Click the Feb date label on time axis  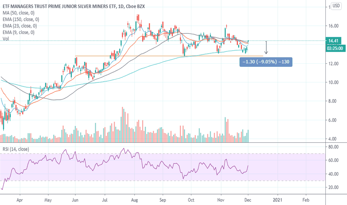pyautogui.click(x=306, y=200)
